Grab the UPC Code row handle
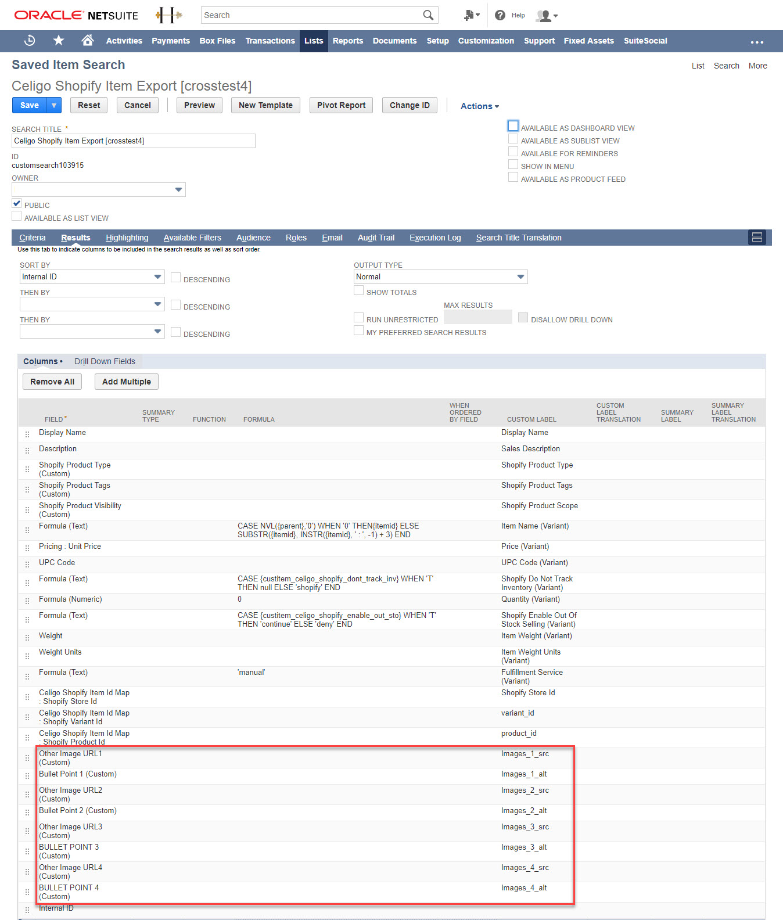This screenshot has height=920, width=783. (27, 565)
